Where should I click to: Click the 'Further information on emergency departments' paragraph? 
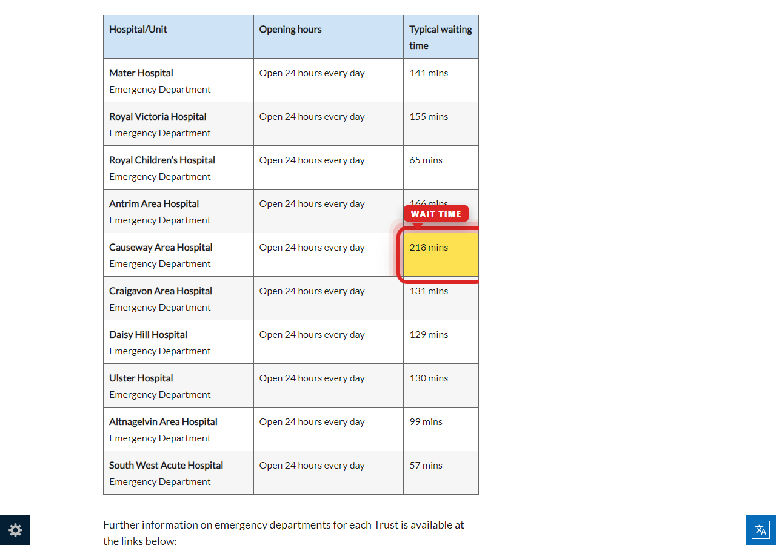pyautogui.click(x=284, y=533)
